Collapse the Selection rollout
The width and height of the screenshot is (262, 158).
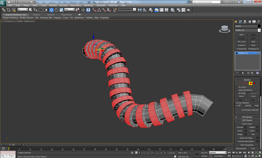pyautogui.click(x=247, y=80)
